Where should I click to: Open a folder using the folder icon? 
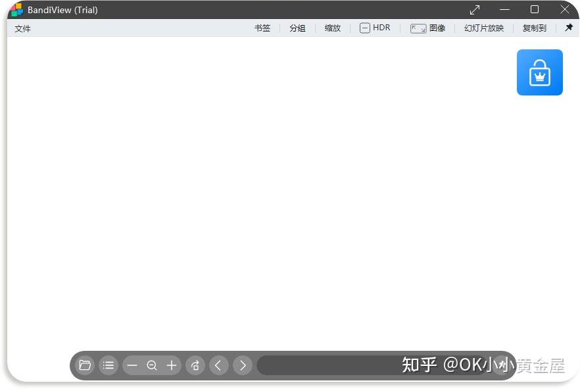pyautogui.click(x=85, y=365)
